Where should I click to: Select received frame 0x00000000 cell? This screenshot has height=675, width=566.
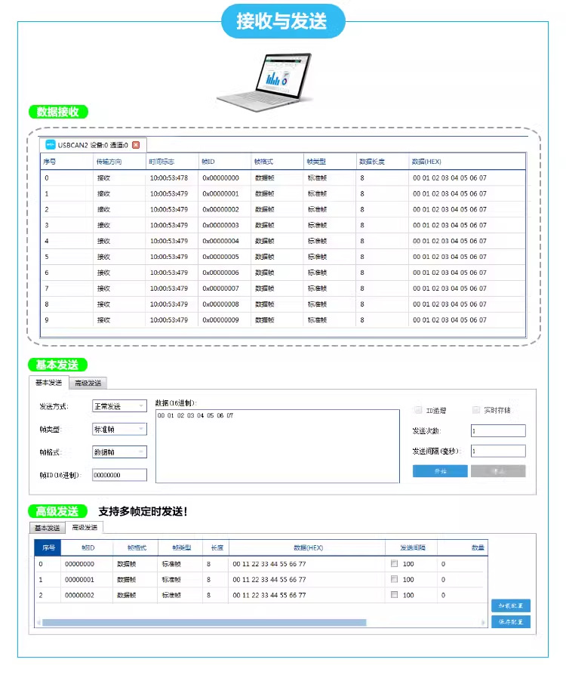[224, 177]
